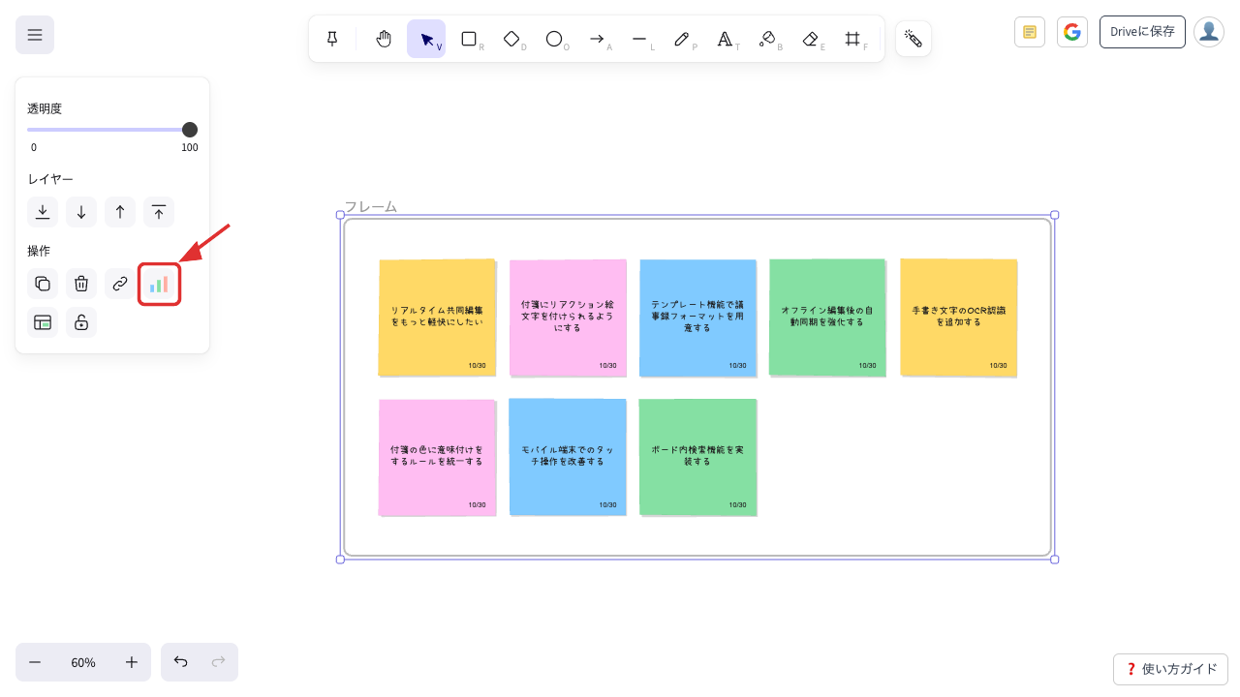Select the Line tool
Image resolution: width=1240 pixels, height=697 pixels.
tap(639, 39)
